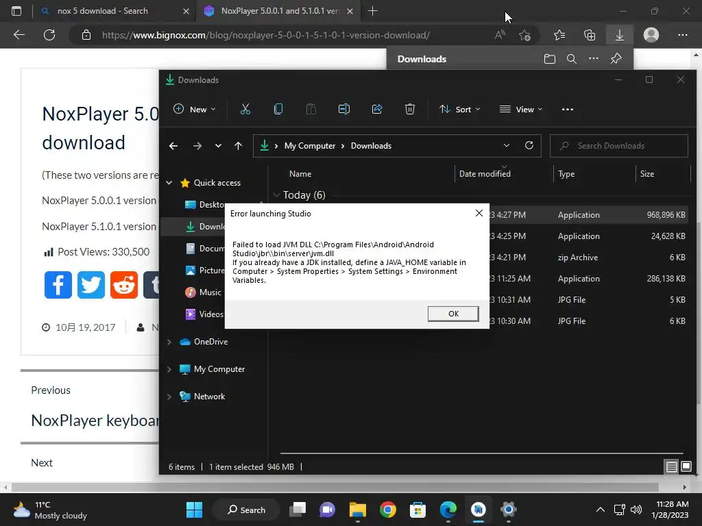The width and height of the screenshot is (702, 526).
Task: Open the See more ellipsis in Explorer
Action: click(x=567, y=109)
